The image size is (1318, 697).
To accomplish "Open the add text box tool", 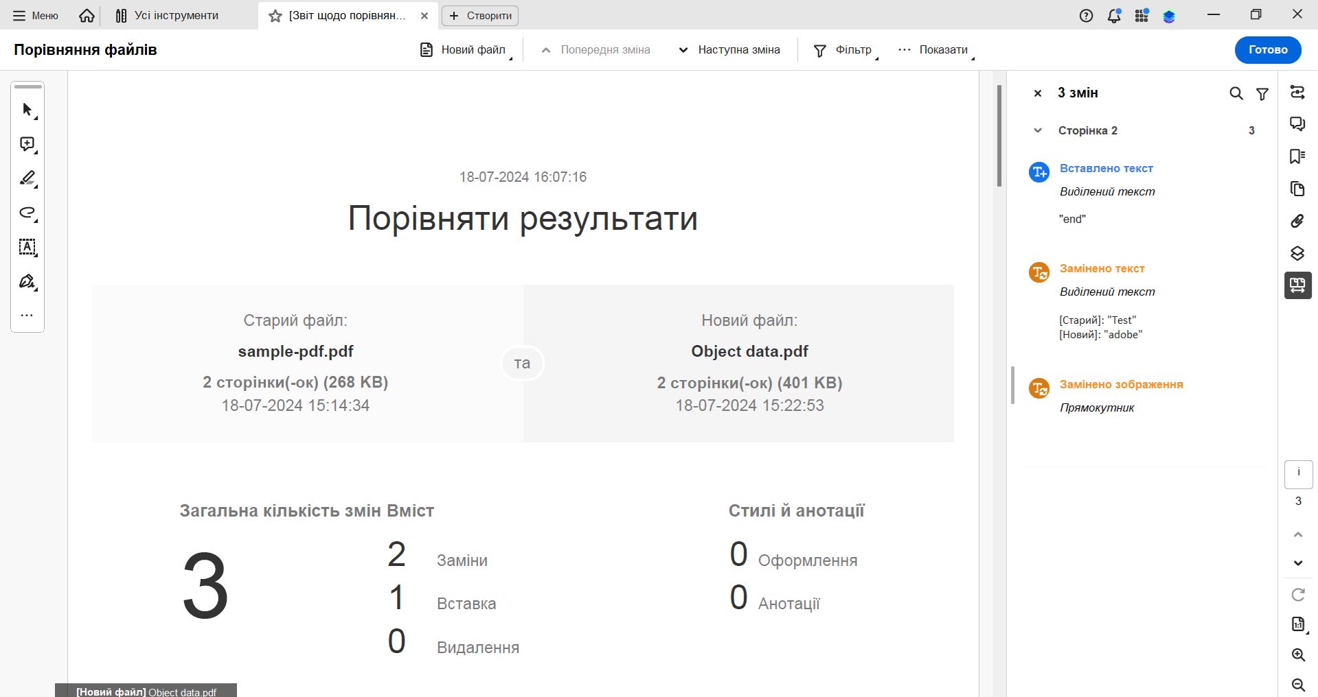I will pos(27,248).
